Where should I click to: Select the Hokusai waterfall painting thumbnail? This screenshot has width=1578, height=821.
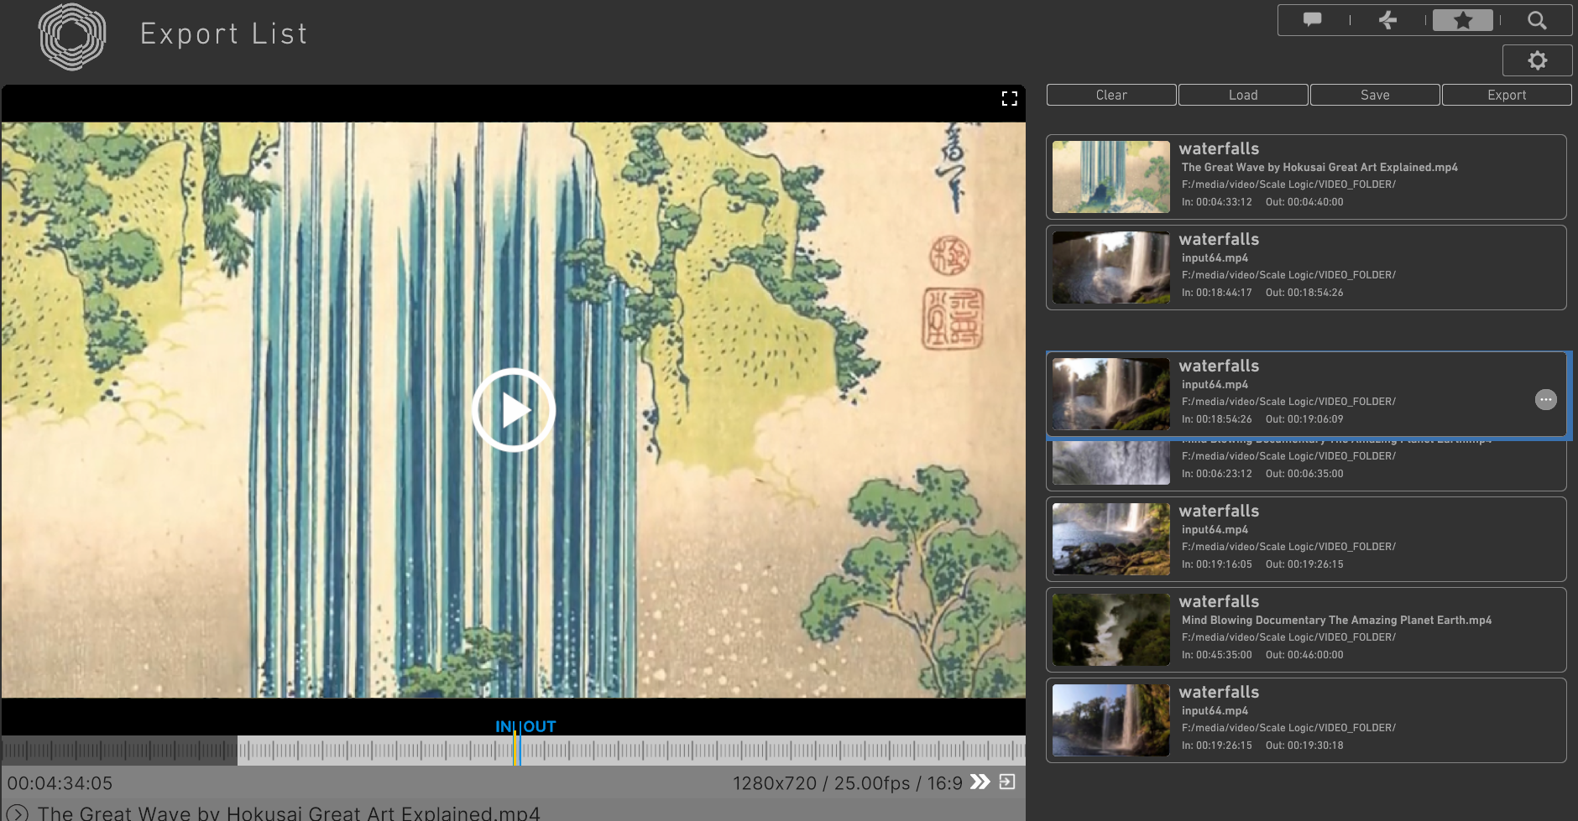tap(1111, 177)
